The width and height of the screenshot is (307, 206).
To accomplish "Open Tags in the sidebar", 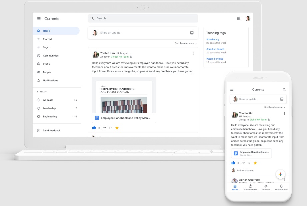I will pos(57,47).
